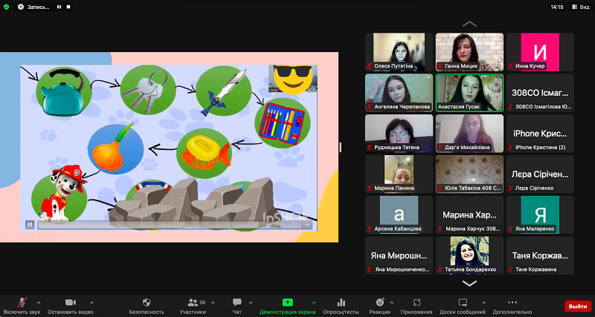Viewport: 595px width, 317px height.
Task: Open the Вид view options
Action: [x=581, y=7]
